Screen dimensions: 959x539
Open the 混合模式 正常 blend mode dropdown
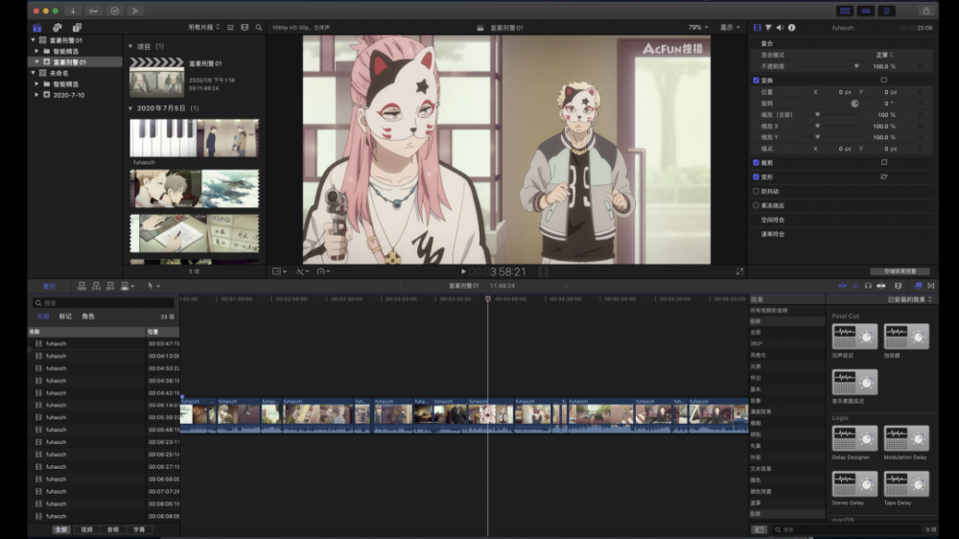click(x=884, y=55)
